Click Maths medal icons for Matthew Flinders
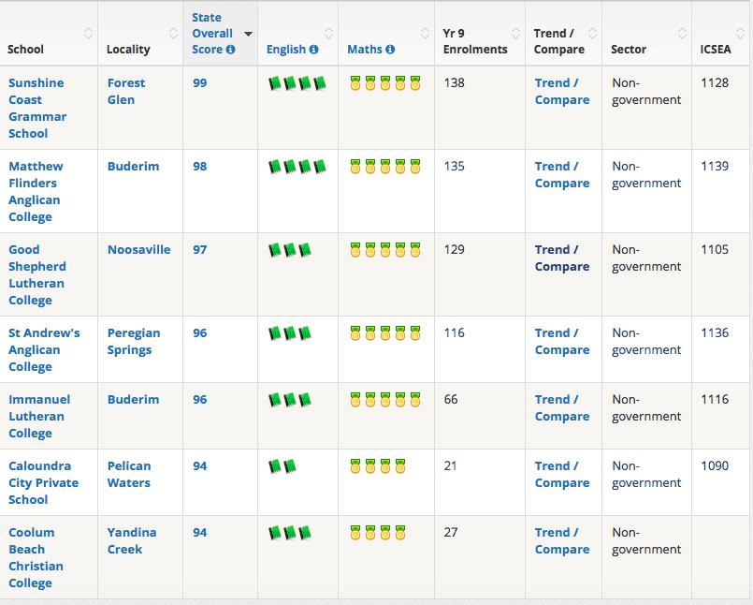The image size is (753, 605). (x=384, y=167)
